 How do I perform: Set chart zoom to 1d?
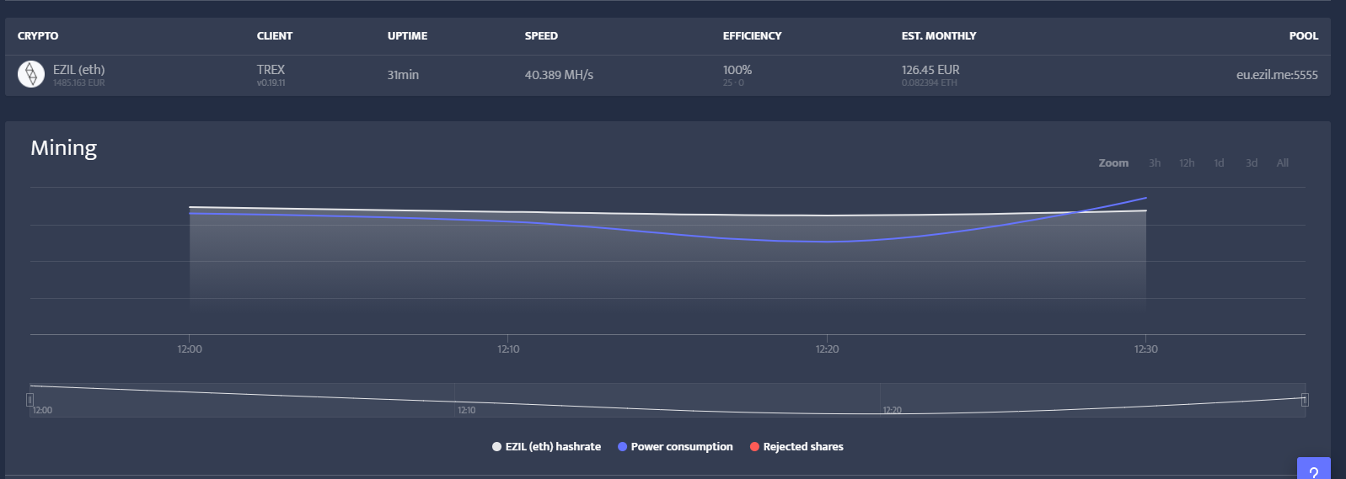[1219, 163]
